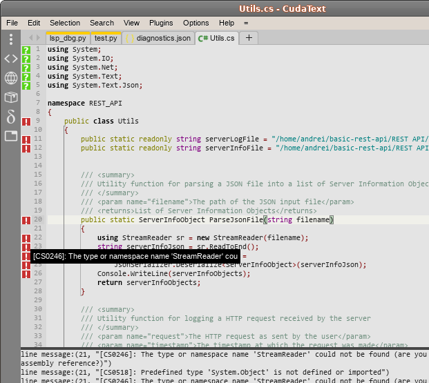Screen dimensions: 429x383
Task: Switch to the diagnostics.json tab
Action: (159, 38)
